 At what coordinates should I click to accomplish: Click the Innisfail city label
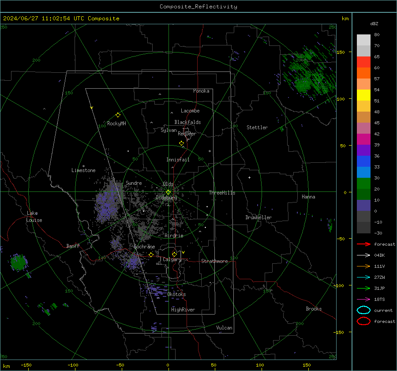[178, 160]
